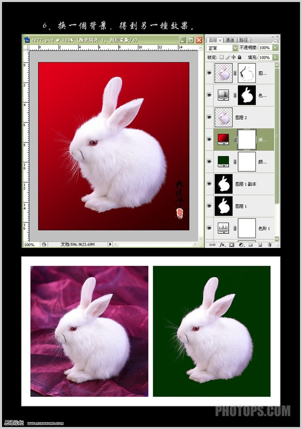Minimize the layers panel with dash button

click(x=273, y=36)
